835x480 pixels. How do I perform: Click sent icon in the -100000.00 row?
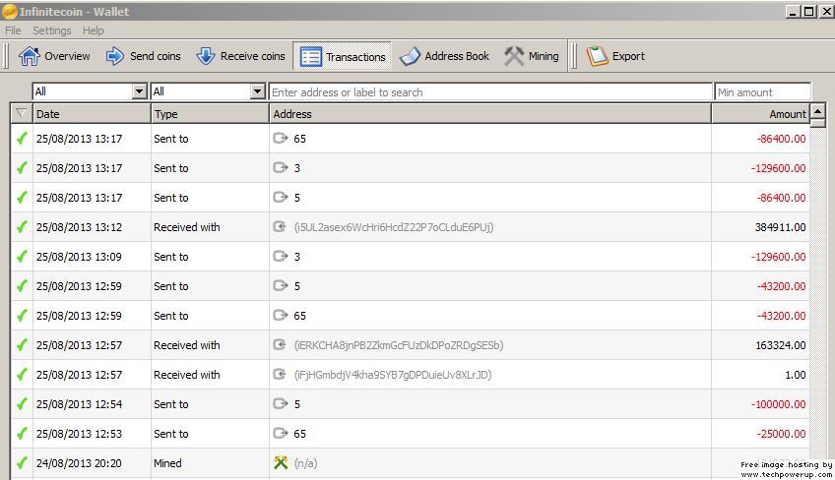[280, 404]
